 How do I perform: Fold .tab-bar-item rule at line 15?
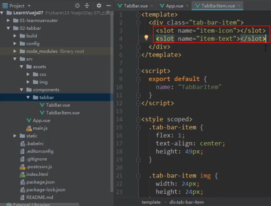click(x=138, y=128)
